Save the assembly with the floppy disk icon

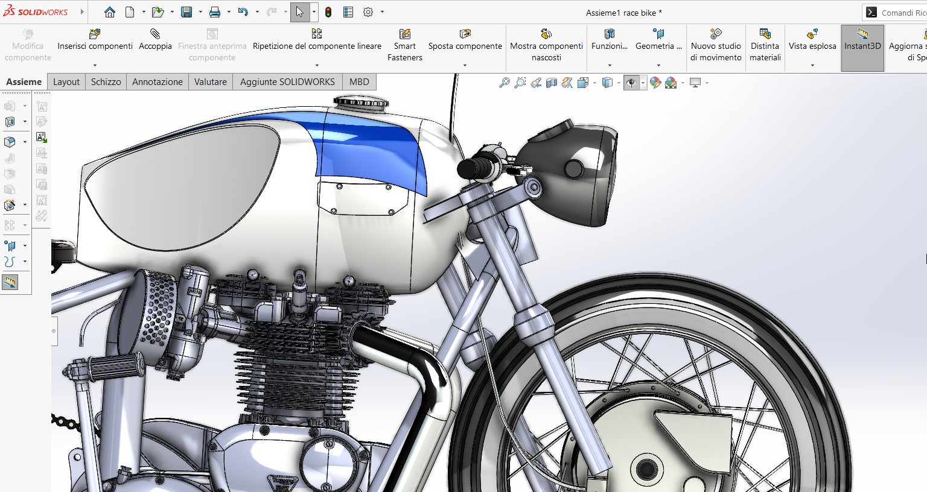click(186, 12)
